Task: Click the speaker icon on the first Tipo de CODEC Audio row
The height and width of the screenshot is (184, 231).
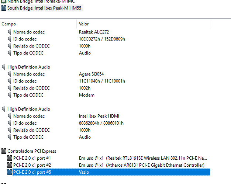Action: (x=10, y=53)
